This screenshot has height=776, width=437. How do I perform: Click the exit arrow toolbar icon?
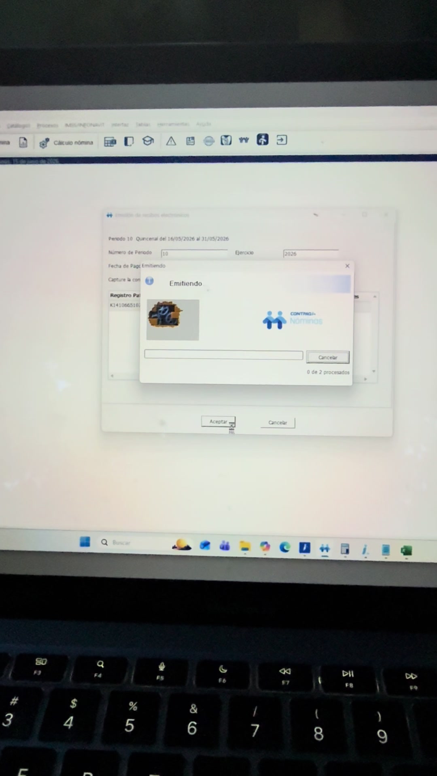click(282, 140)
